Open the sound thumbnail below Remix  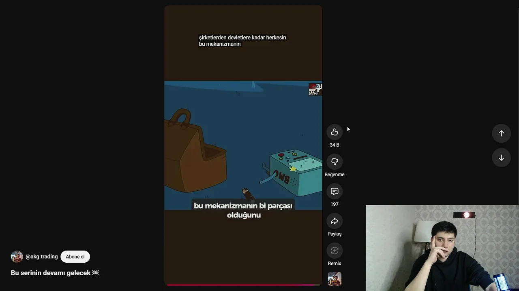click(x=335, y=279)
